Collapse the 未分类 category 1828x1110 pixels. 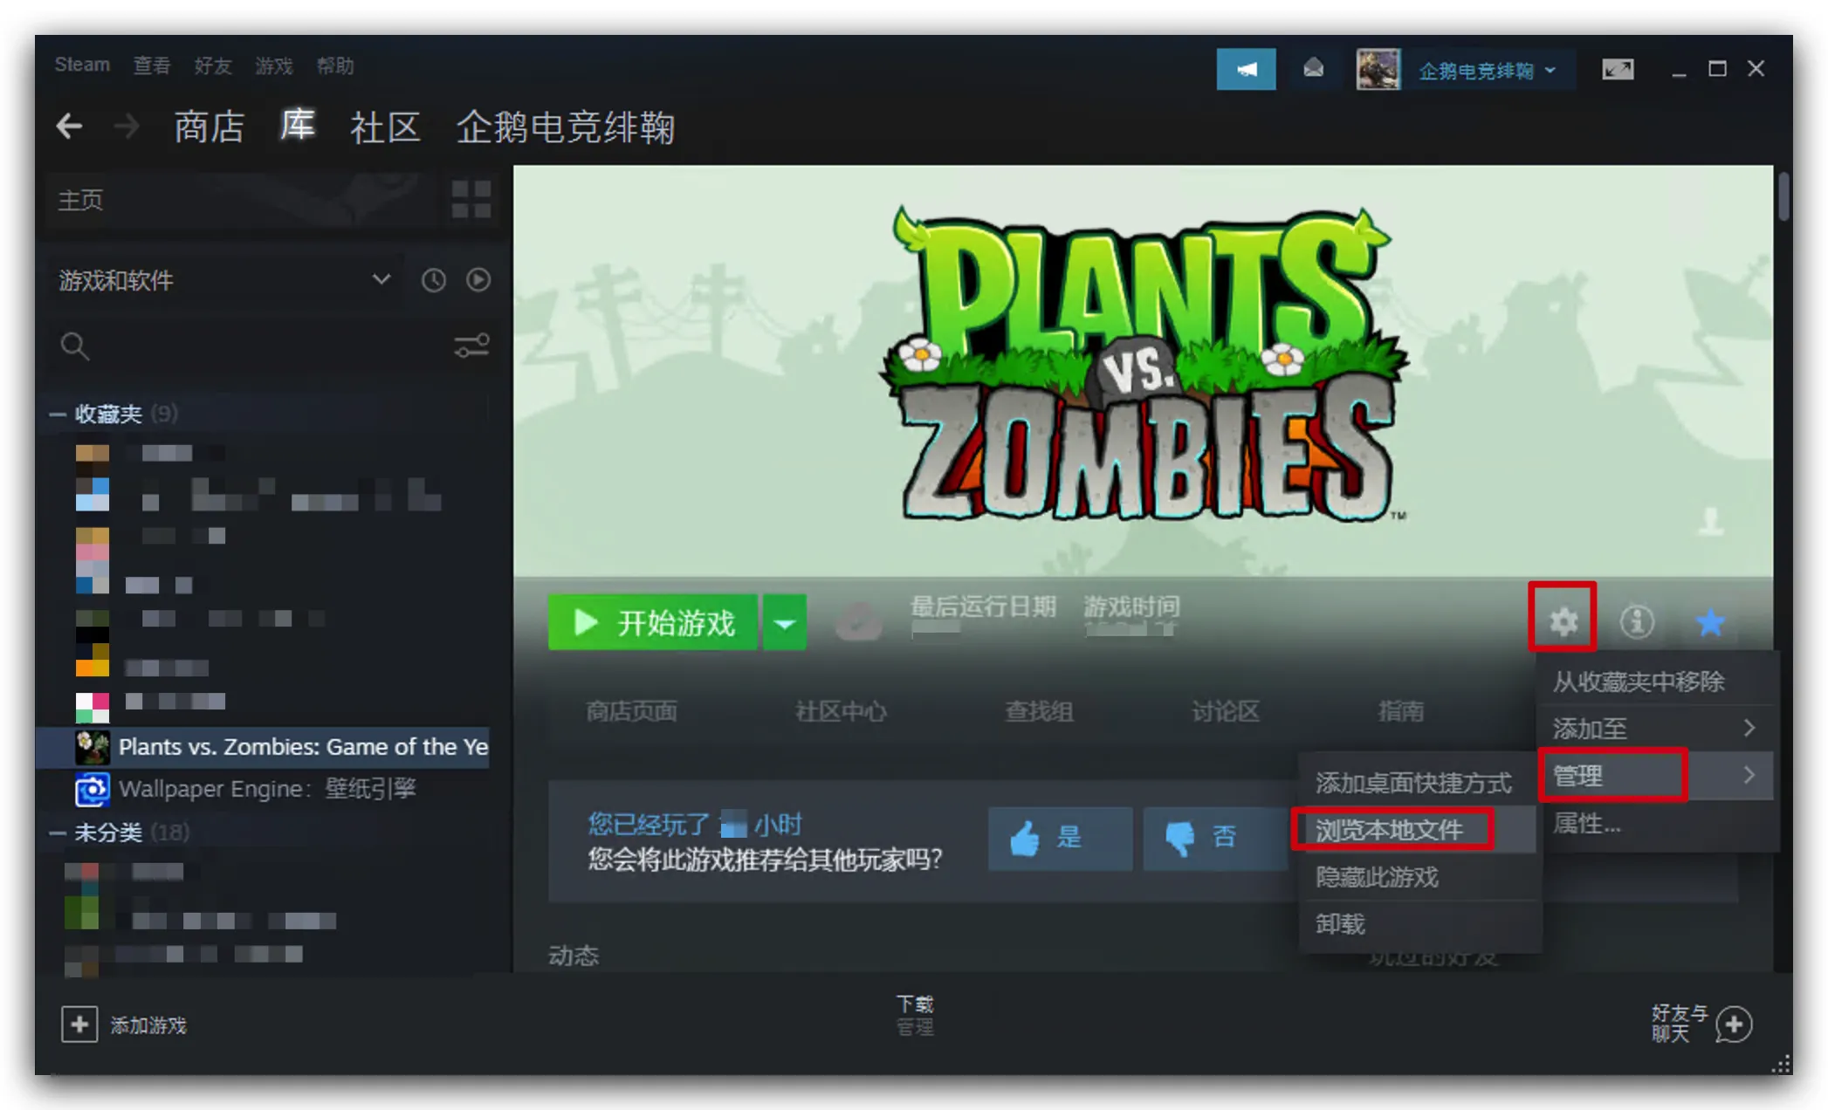tap(58, 832)
